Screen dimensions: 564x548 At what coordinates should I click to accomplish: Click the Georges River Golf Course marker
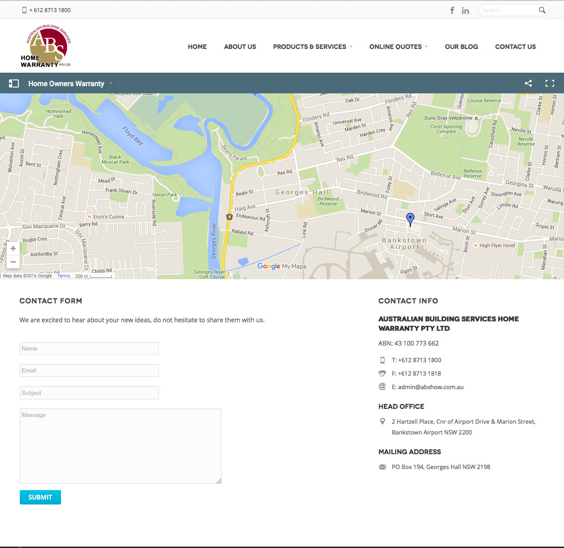[229, 274]
